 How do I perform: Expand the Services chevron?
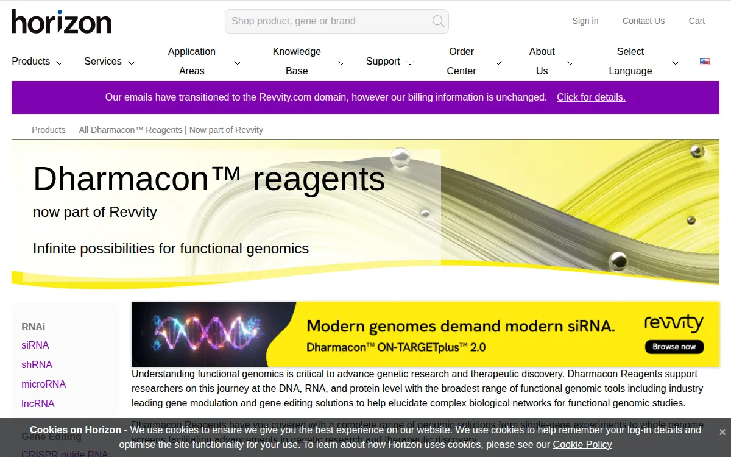coord(131,63)
